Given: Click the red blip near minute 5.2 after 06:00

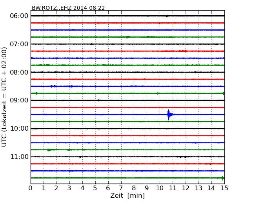Looking at the screenshot, I should pyautogui.click(x=98, y=23).
